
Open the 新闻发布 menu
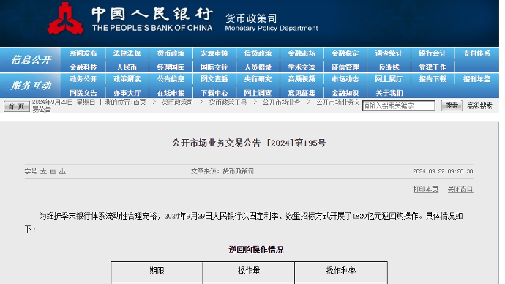[x=83, y=53]
